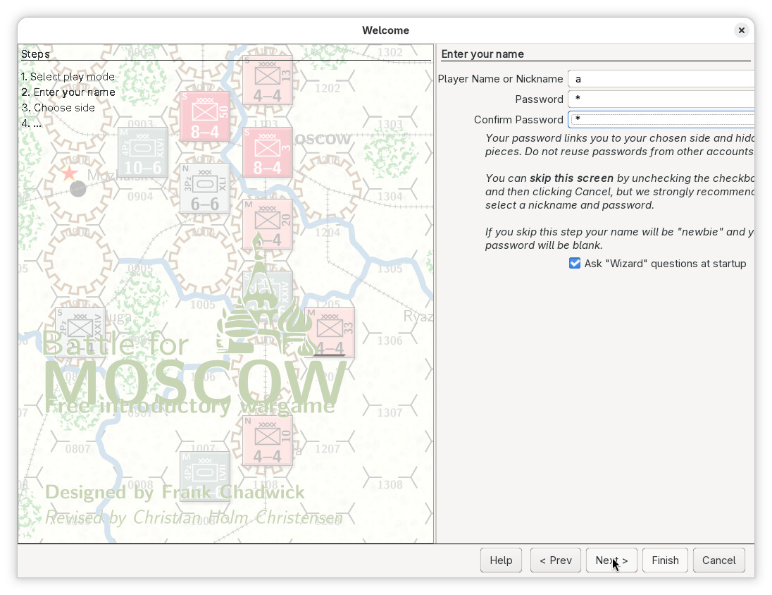
Task: Click the red 8-4 infantry counter numbered 3
Action: pyautogui.click(x=267, y=152)
